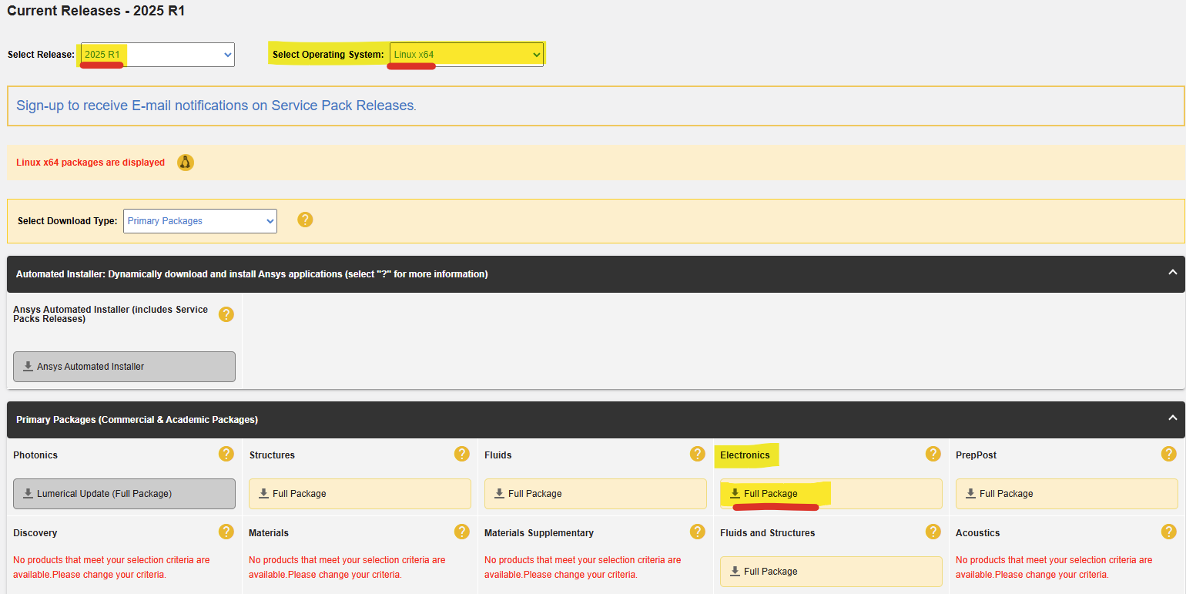Click help icon next to Photonics

pos(226,454)
